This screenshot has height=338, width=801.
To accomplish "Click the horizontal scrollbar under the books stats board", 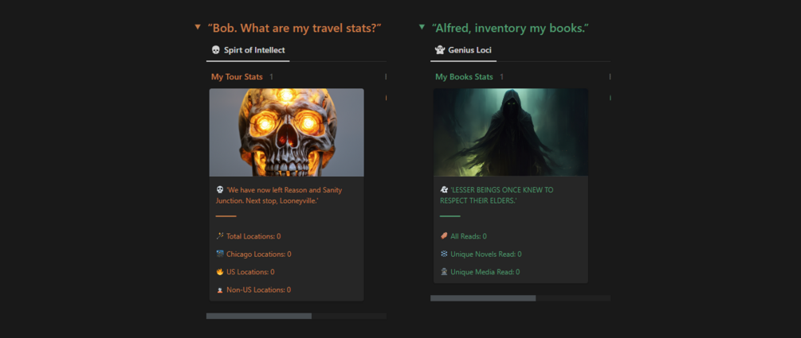I will pyautogui.click(x=483, y=298).
